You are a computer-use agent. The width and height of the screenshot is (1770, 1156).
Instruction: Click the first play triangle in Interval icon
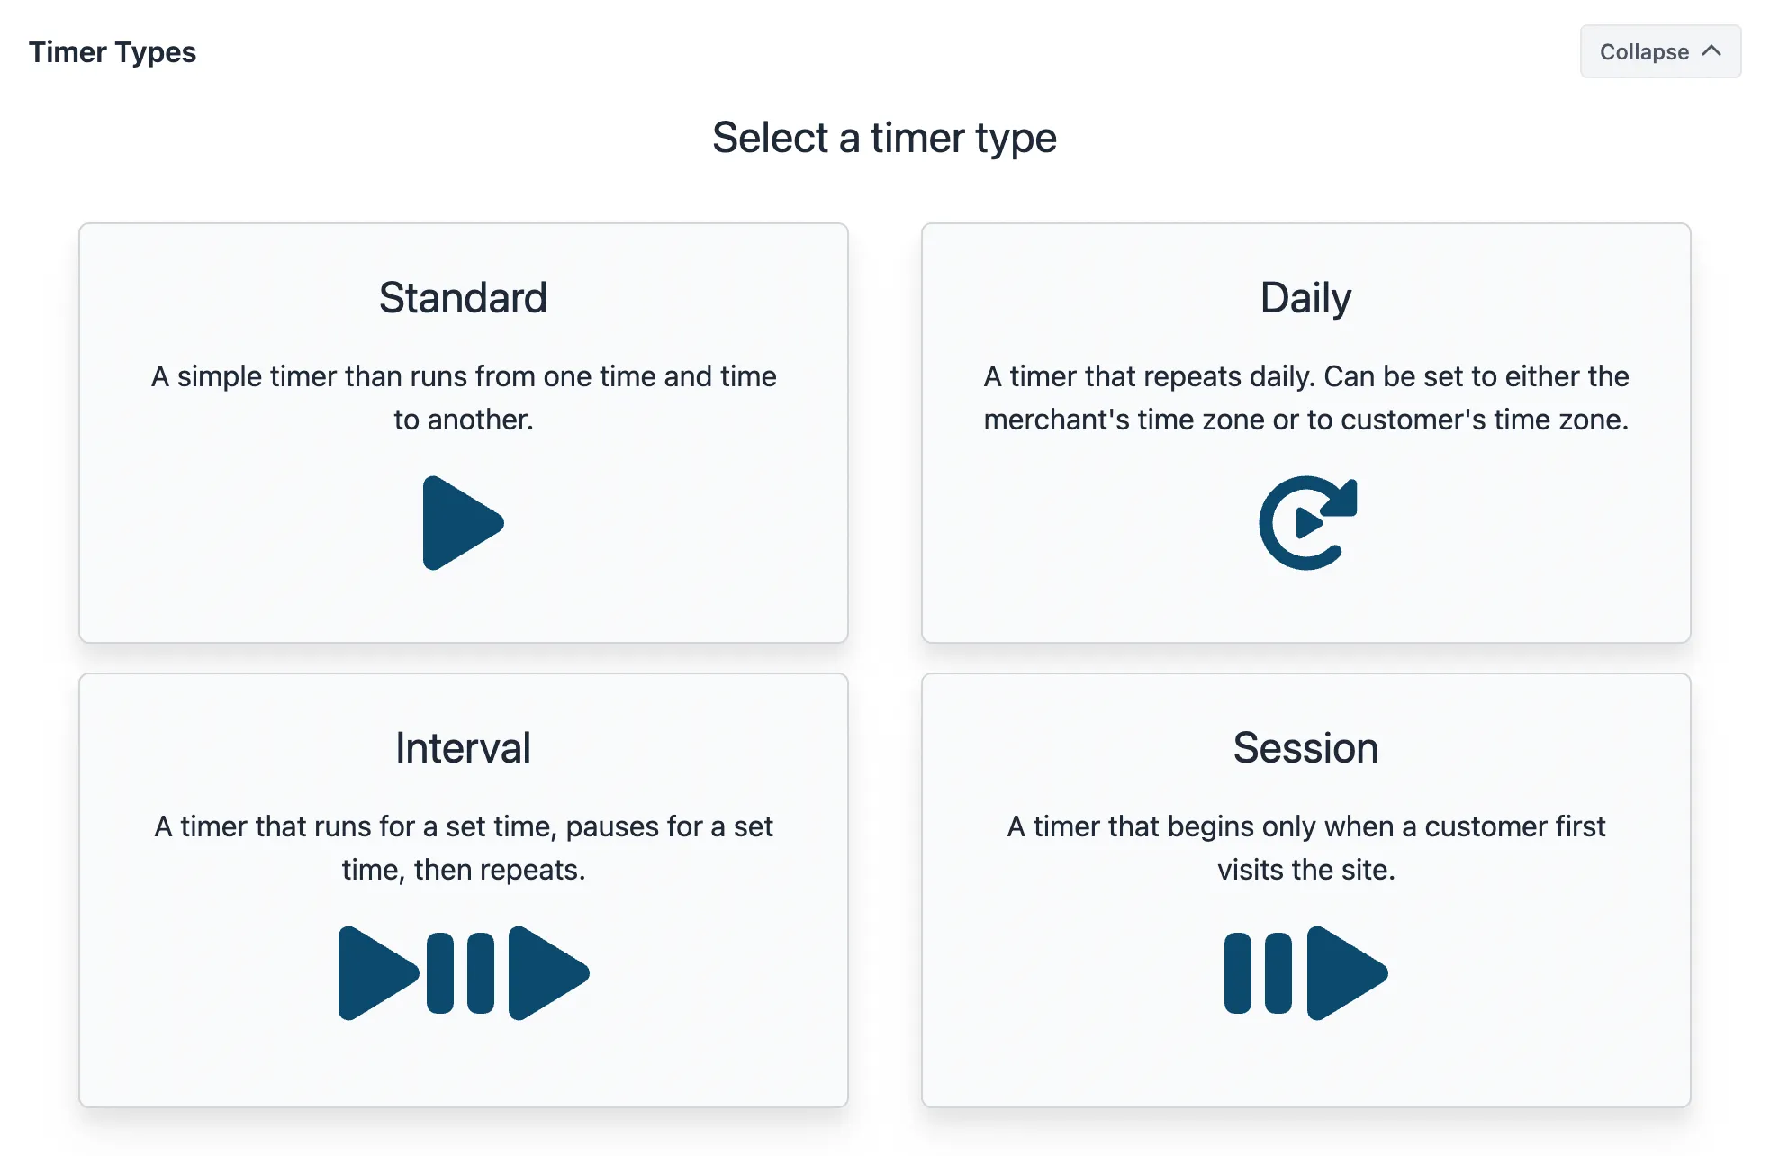pos(378,973)
